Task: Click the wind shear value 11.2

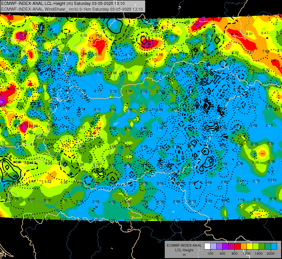Action: 114,36
